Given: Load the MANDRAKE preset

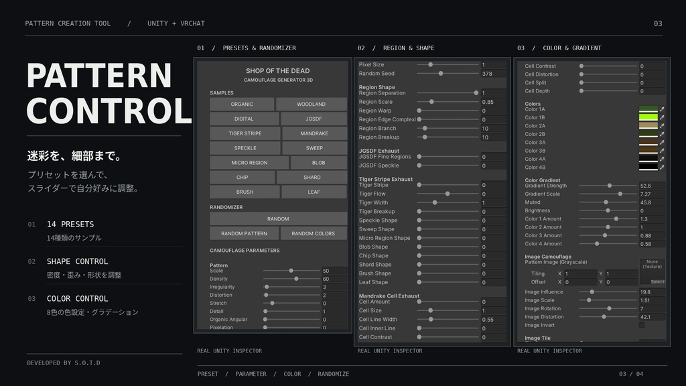Looking at the screenshot, I should point(314,133).
